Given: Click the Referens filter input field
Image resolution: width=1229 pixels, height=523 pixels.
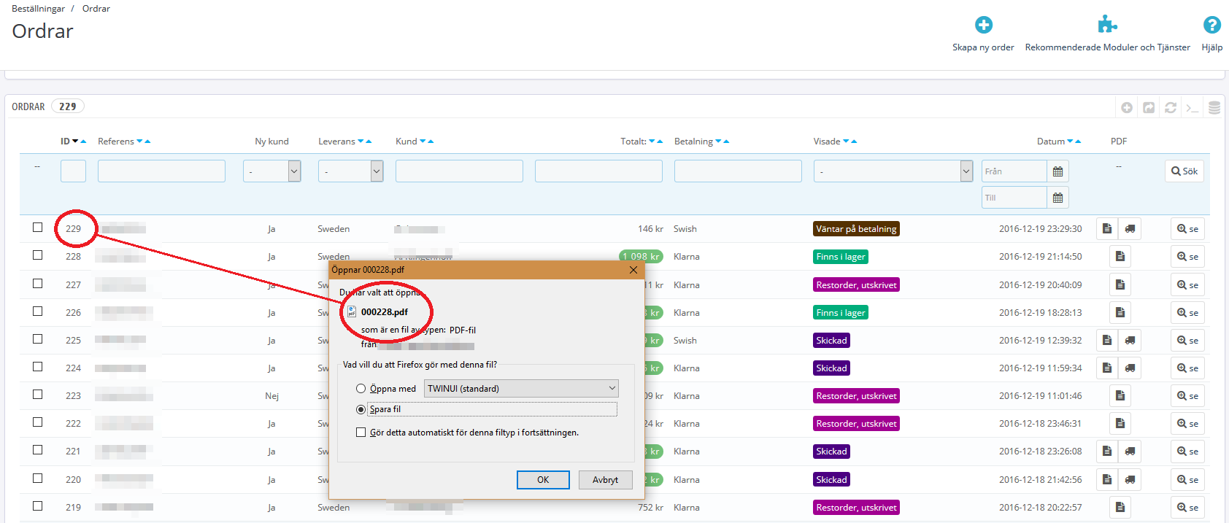Looking at the screenshot, I should click(x=161, y=171).
